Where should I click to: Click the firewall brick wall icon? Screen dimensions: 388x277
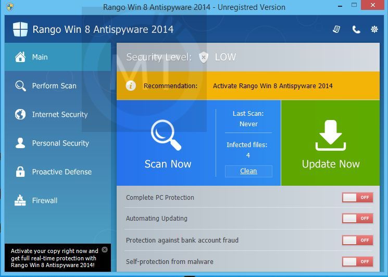tap(20, 200)
